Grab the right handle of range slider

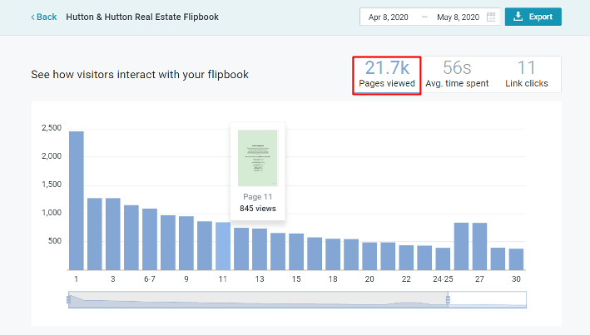click(448, 299)
